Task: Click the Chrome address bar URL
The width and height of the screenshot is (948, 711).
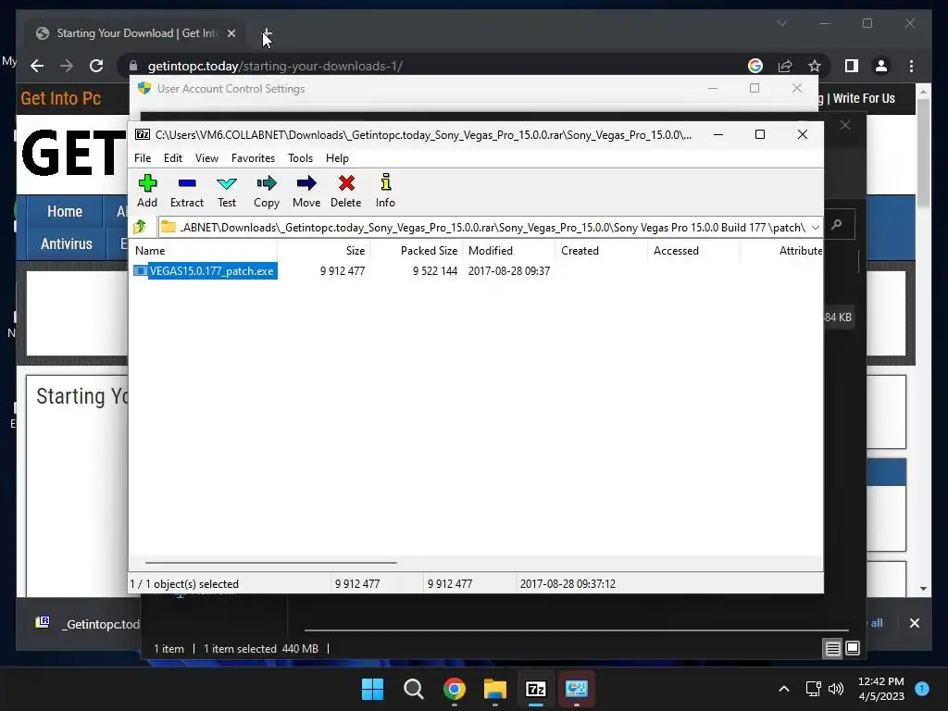Action: 275,66
